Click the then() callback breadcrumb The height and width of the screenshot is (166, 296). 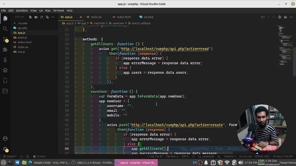[x=139, y=24]
